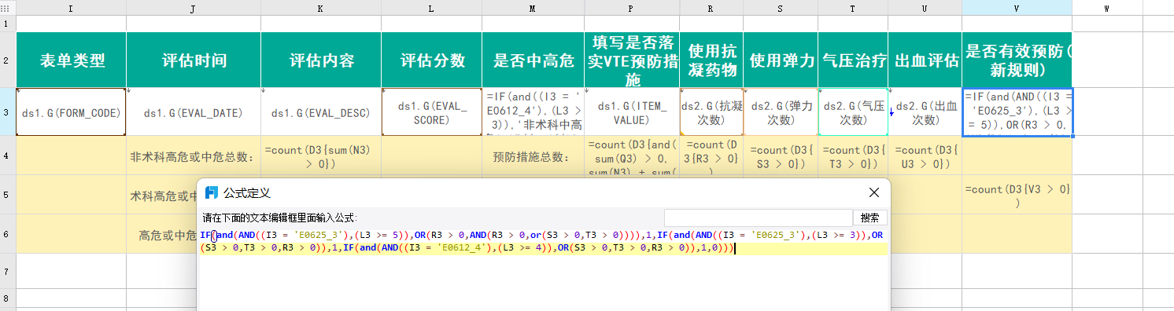1174x311 pixels.
Task: Select row 3 header
Action: tap(8, 112)
